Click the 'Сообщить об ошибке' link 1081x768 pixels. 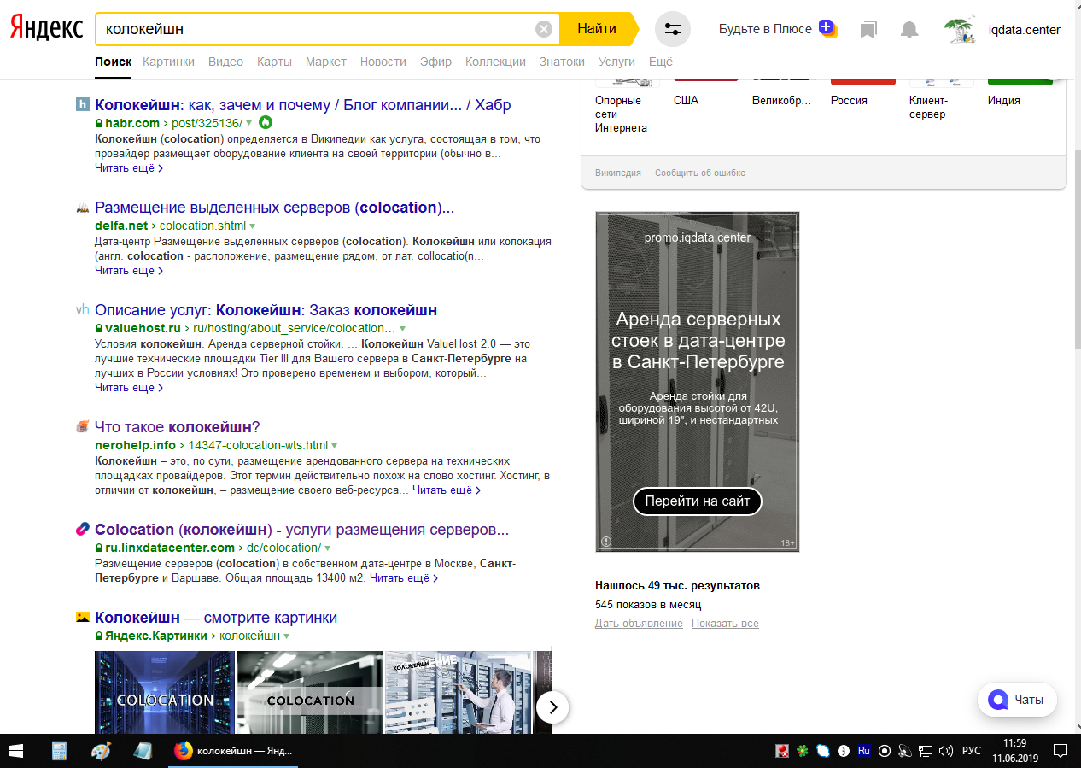tap(700, 173)
